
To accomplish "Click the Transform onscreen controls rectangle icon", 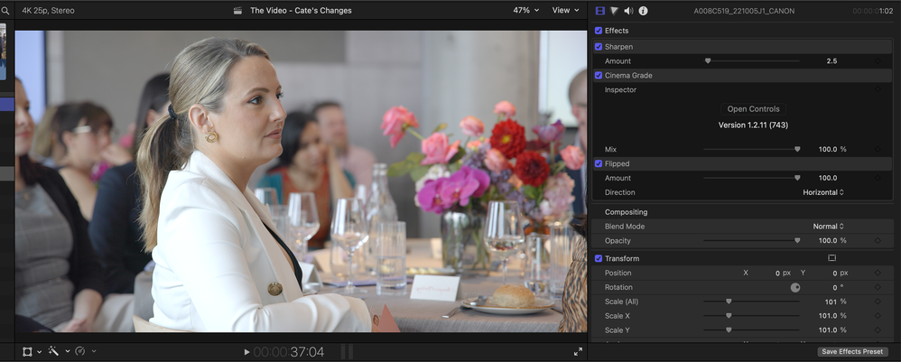I will [831, 258].
